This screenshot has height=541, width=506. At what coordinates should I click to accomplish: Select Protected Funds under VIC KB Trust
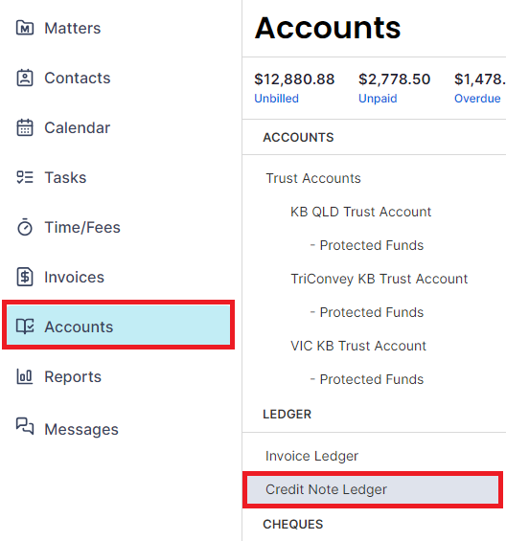coord(367,379)
